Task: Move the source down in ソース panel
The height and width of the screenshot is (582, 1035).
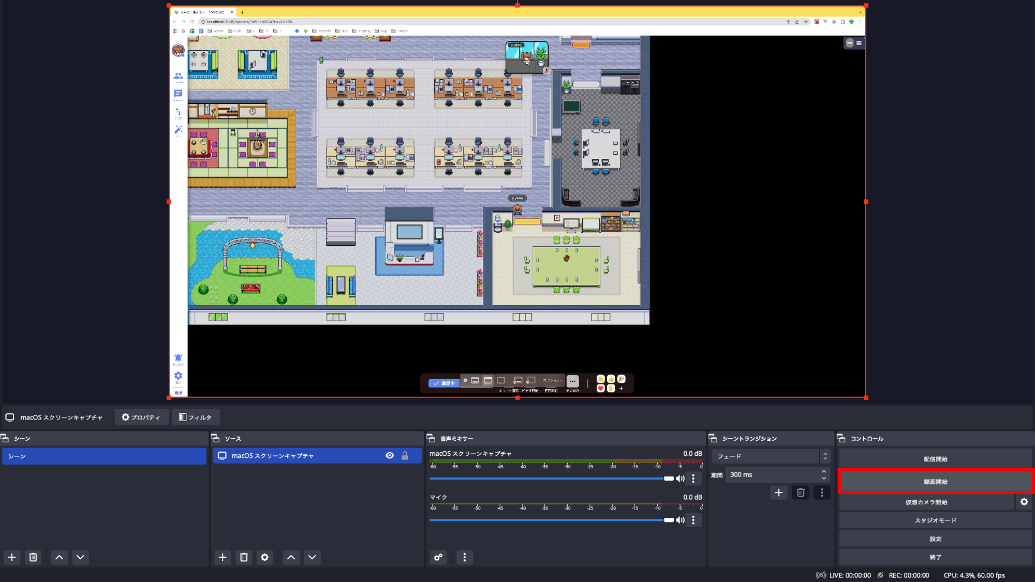Action: 312,557
